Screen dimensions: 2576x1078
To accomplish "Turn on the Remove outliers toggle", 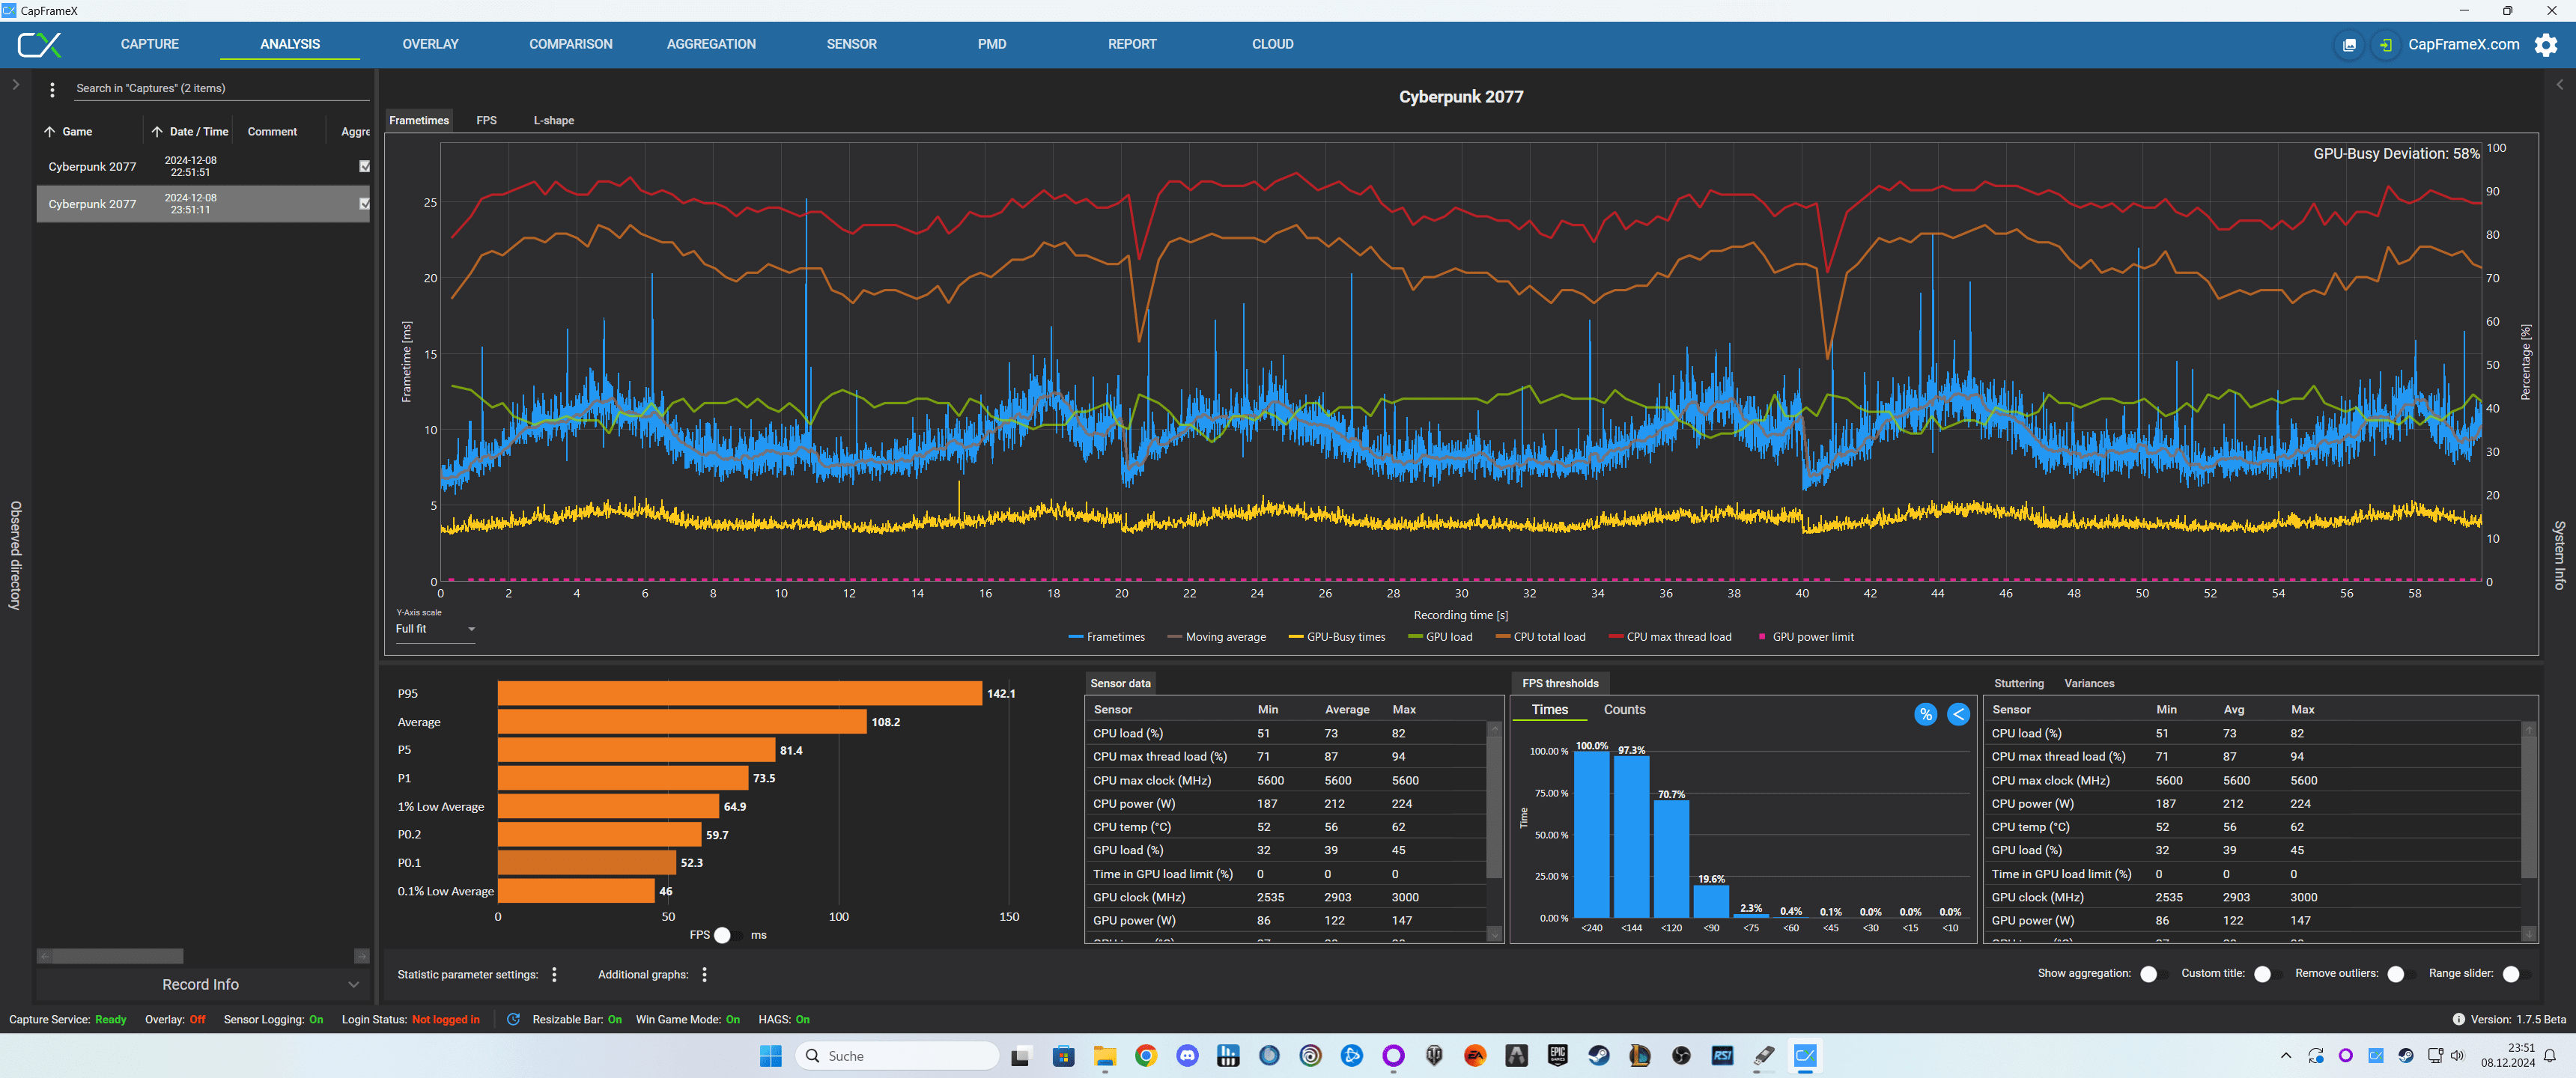I will (x=2401, y=974).
